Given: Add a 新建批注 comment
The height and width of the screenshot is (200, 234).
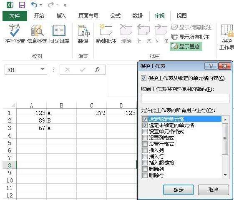Looking at the screenshot, I should point(106,34).
